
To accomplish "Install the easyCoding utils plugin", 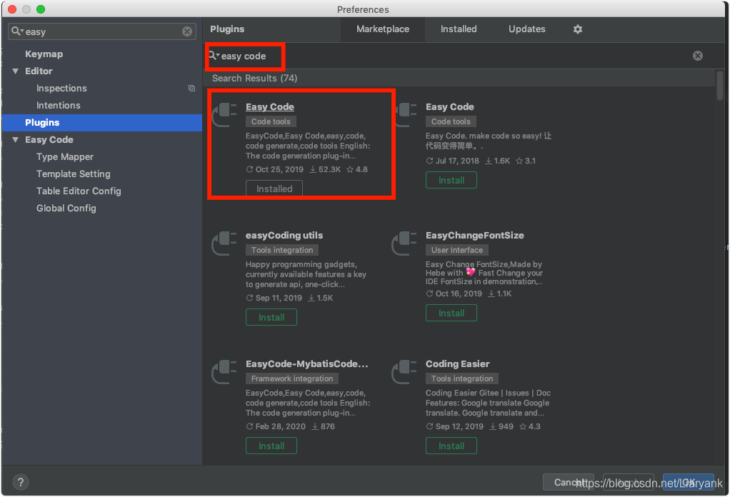I will [x=271, y=317].
